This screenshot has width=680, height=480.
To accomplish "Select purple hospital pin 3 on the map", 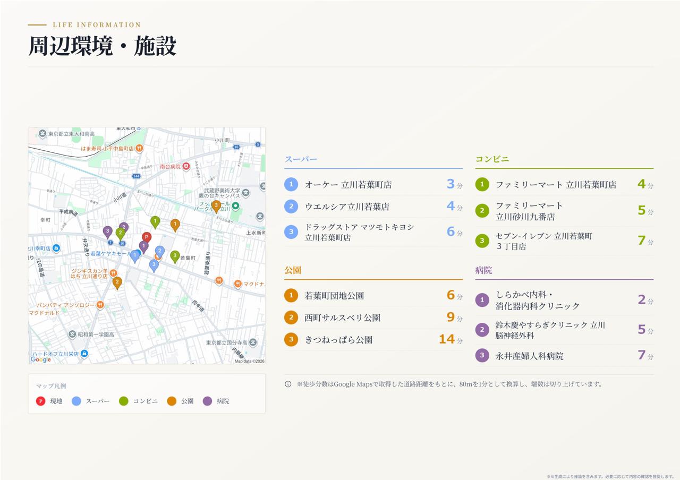I will [x=108, y=233].
